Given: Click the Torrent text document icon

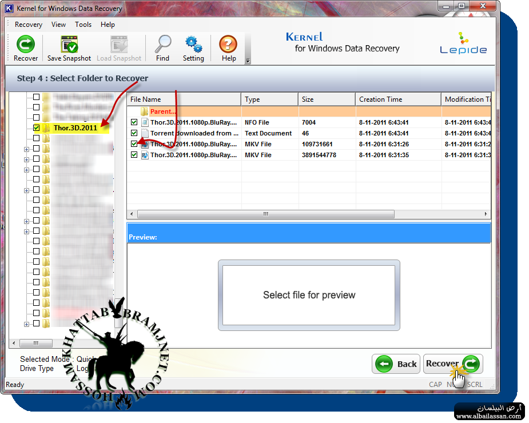Looking at the screenshot, I should (145, 133).
